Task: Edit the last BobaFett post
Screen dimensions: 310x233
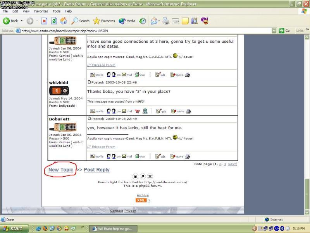Action: click(x=160, y=156)
